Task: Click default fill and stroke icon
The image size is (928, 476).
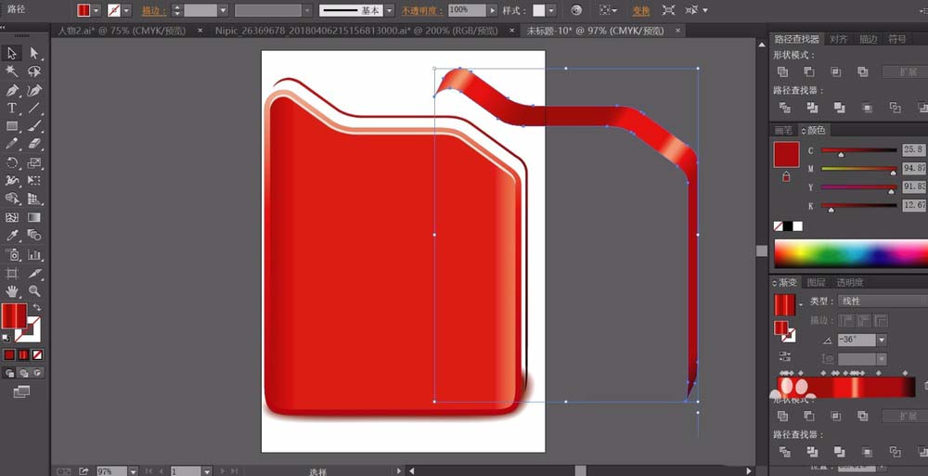Action: click(6, 338)
